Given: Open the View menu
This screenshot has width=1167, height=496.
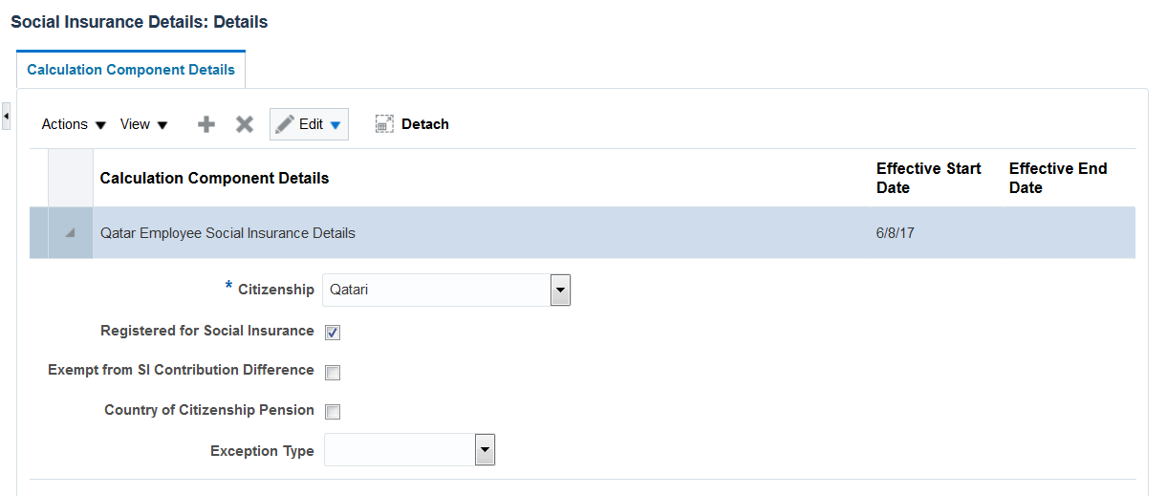Looking at the screenshot, I should click(143, 124).
